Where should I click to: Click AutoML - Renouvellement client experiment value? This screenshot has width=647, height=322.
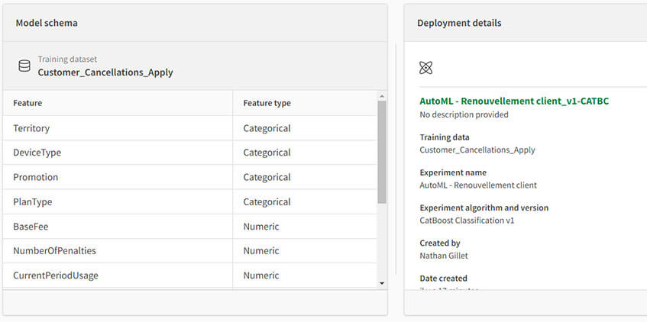click(x=478, y=185)
